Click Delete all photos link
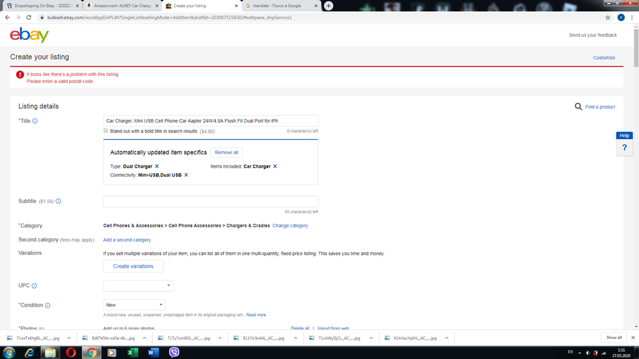The height and width of the screenshot is (359, 639). (300, 328)
